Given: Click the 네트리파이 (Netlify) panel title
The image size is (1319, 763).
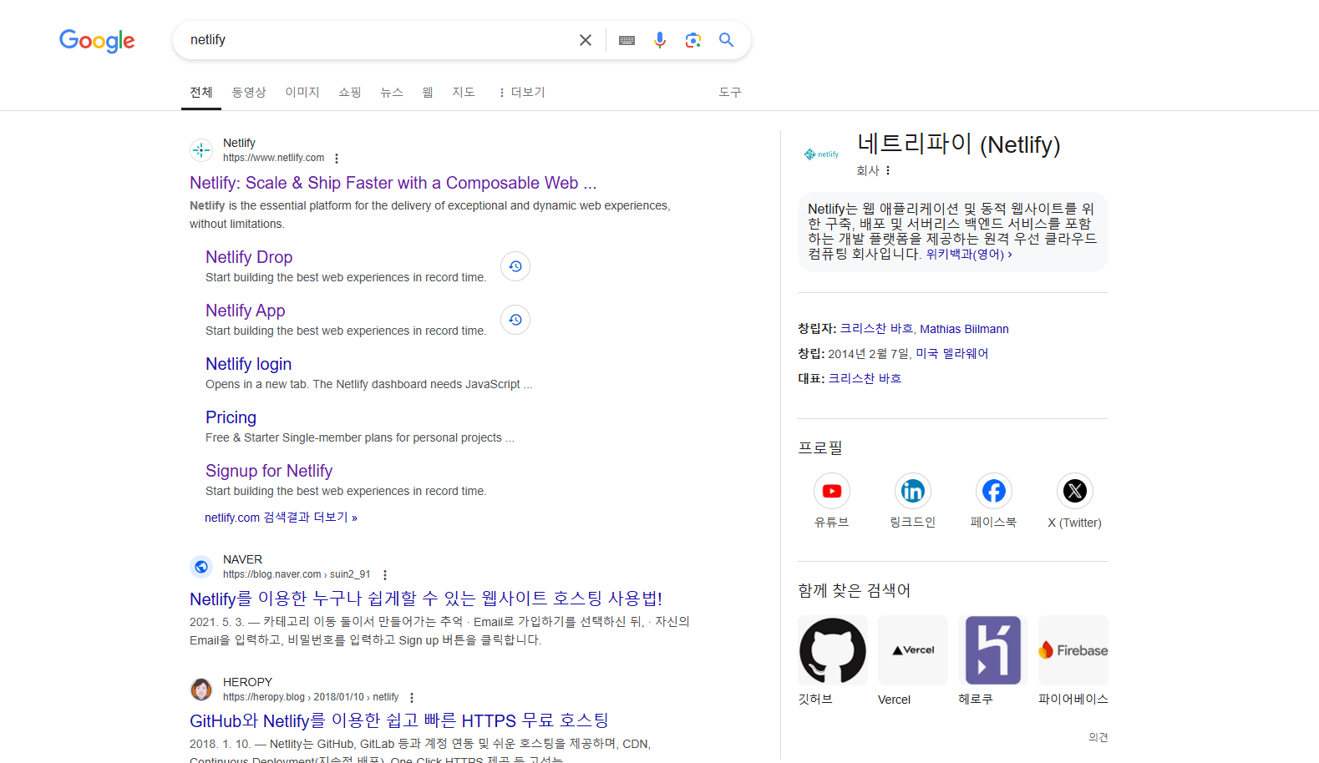Looking at the screenshot, I should 958,144.
